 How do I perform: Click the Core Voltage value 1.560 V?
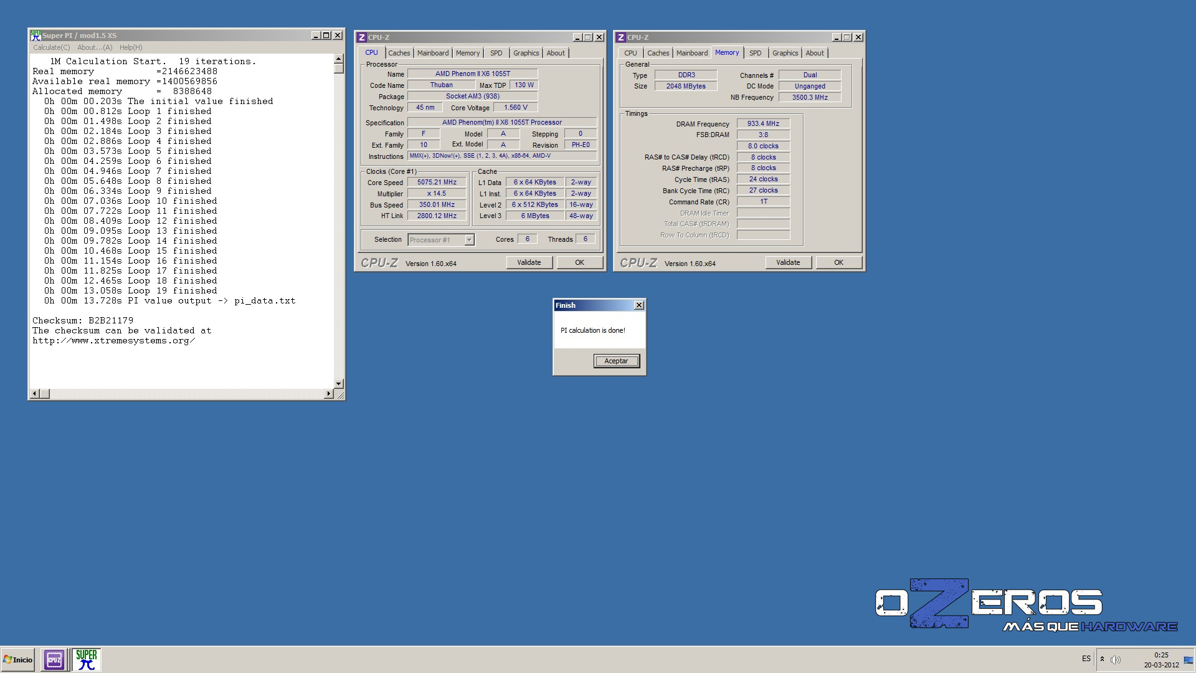click(515, 107)
